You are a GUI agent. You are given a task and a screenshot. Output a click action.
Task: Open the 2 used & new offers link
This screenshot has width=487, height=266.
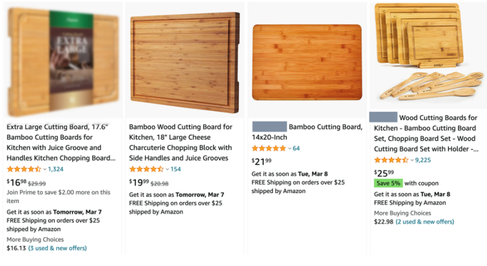point(425,221)
